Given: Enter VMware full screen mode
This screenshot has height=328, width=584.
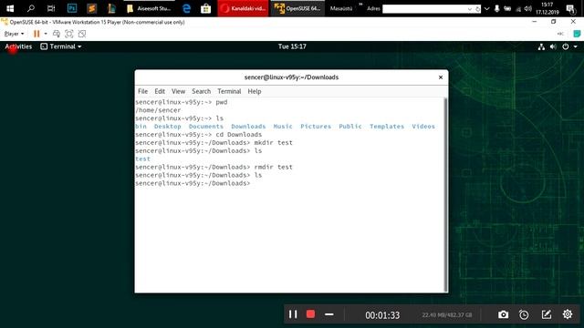Looking at the screenshot, I should coord(69,34).
